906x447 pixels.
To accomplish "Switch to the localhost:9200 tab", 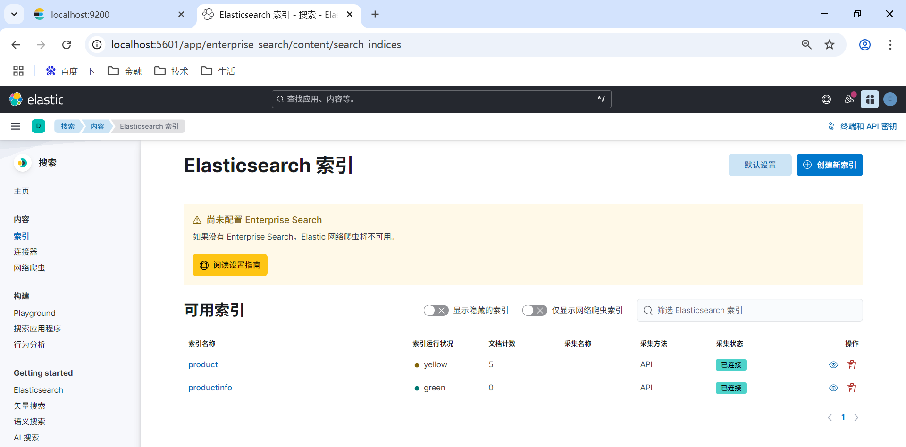I will (109, 15).
